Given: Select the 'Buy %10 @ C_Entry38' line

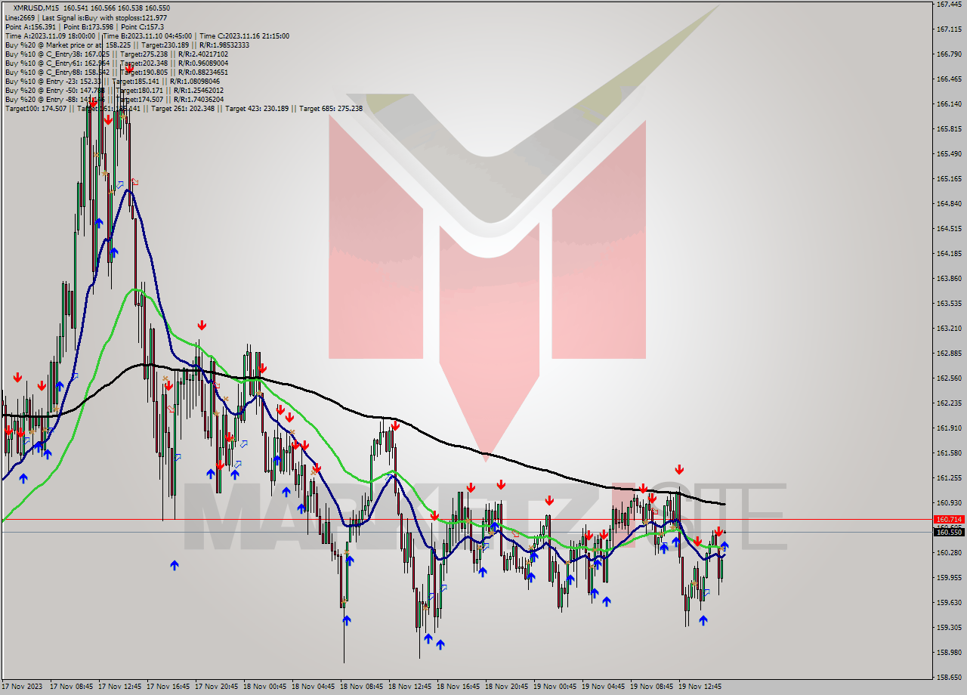Looking at the screenshot, I should [x=116, y=54].
